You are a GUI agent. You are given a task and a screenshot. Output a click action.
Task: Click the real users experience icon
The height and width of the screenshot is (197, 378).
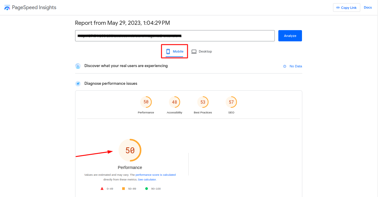[x=78, y=66]
